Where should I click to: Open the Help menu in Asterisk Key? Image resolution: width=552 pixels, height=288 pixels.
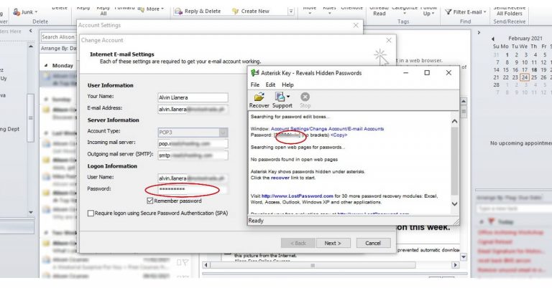pyautogui.click(x=287, y=85)
